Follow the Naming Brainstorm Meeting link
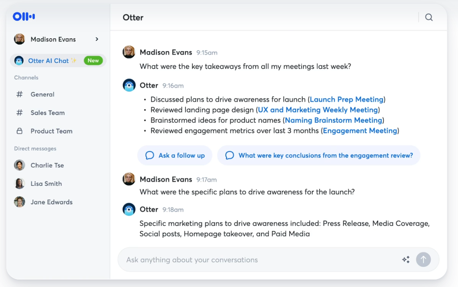The height and width of the screenshot is (287, 458). 333,120
